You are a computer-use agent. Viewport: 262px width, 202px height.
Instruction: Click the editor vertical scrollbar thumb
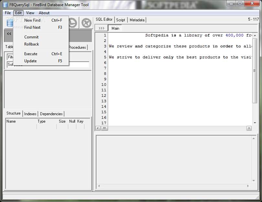255,71
